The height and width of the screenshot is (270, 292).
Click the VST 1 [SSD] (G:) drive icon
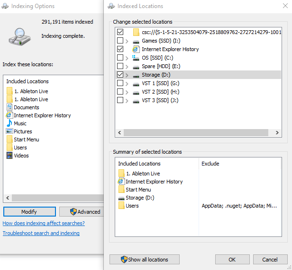(136, 85)
